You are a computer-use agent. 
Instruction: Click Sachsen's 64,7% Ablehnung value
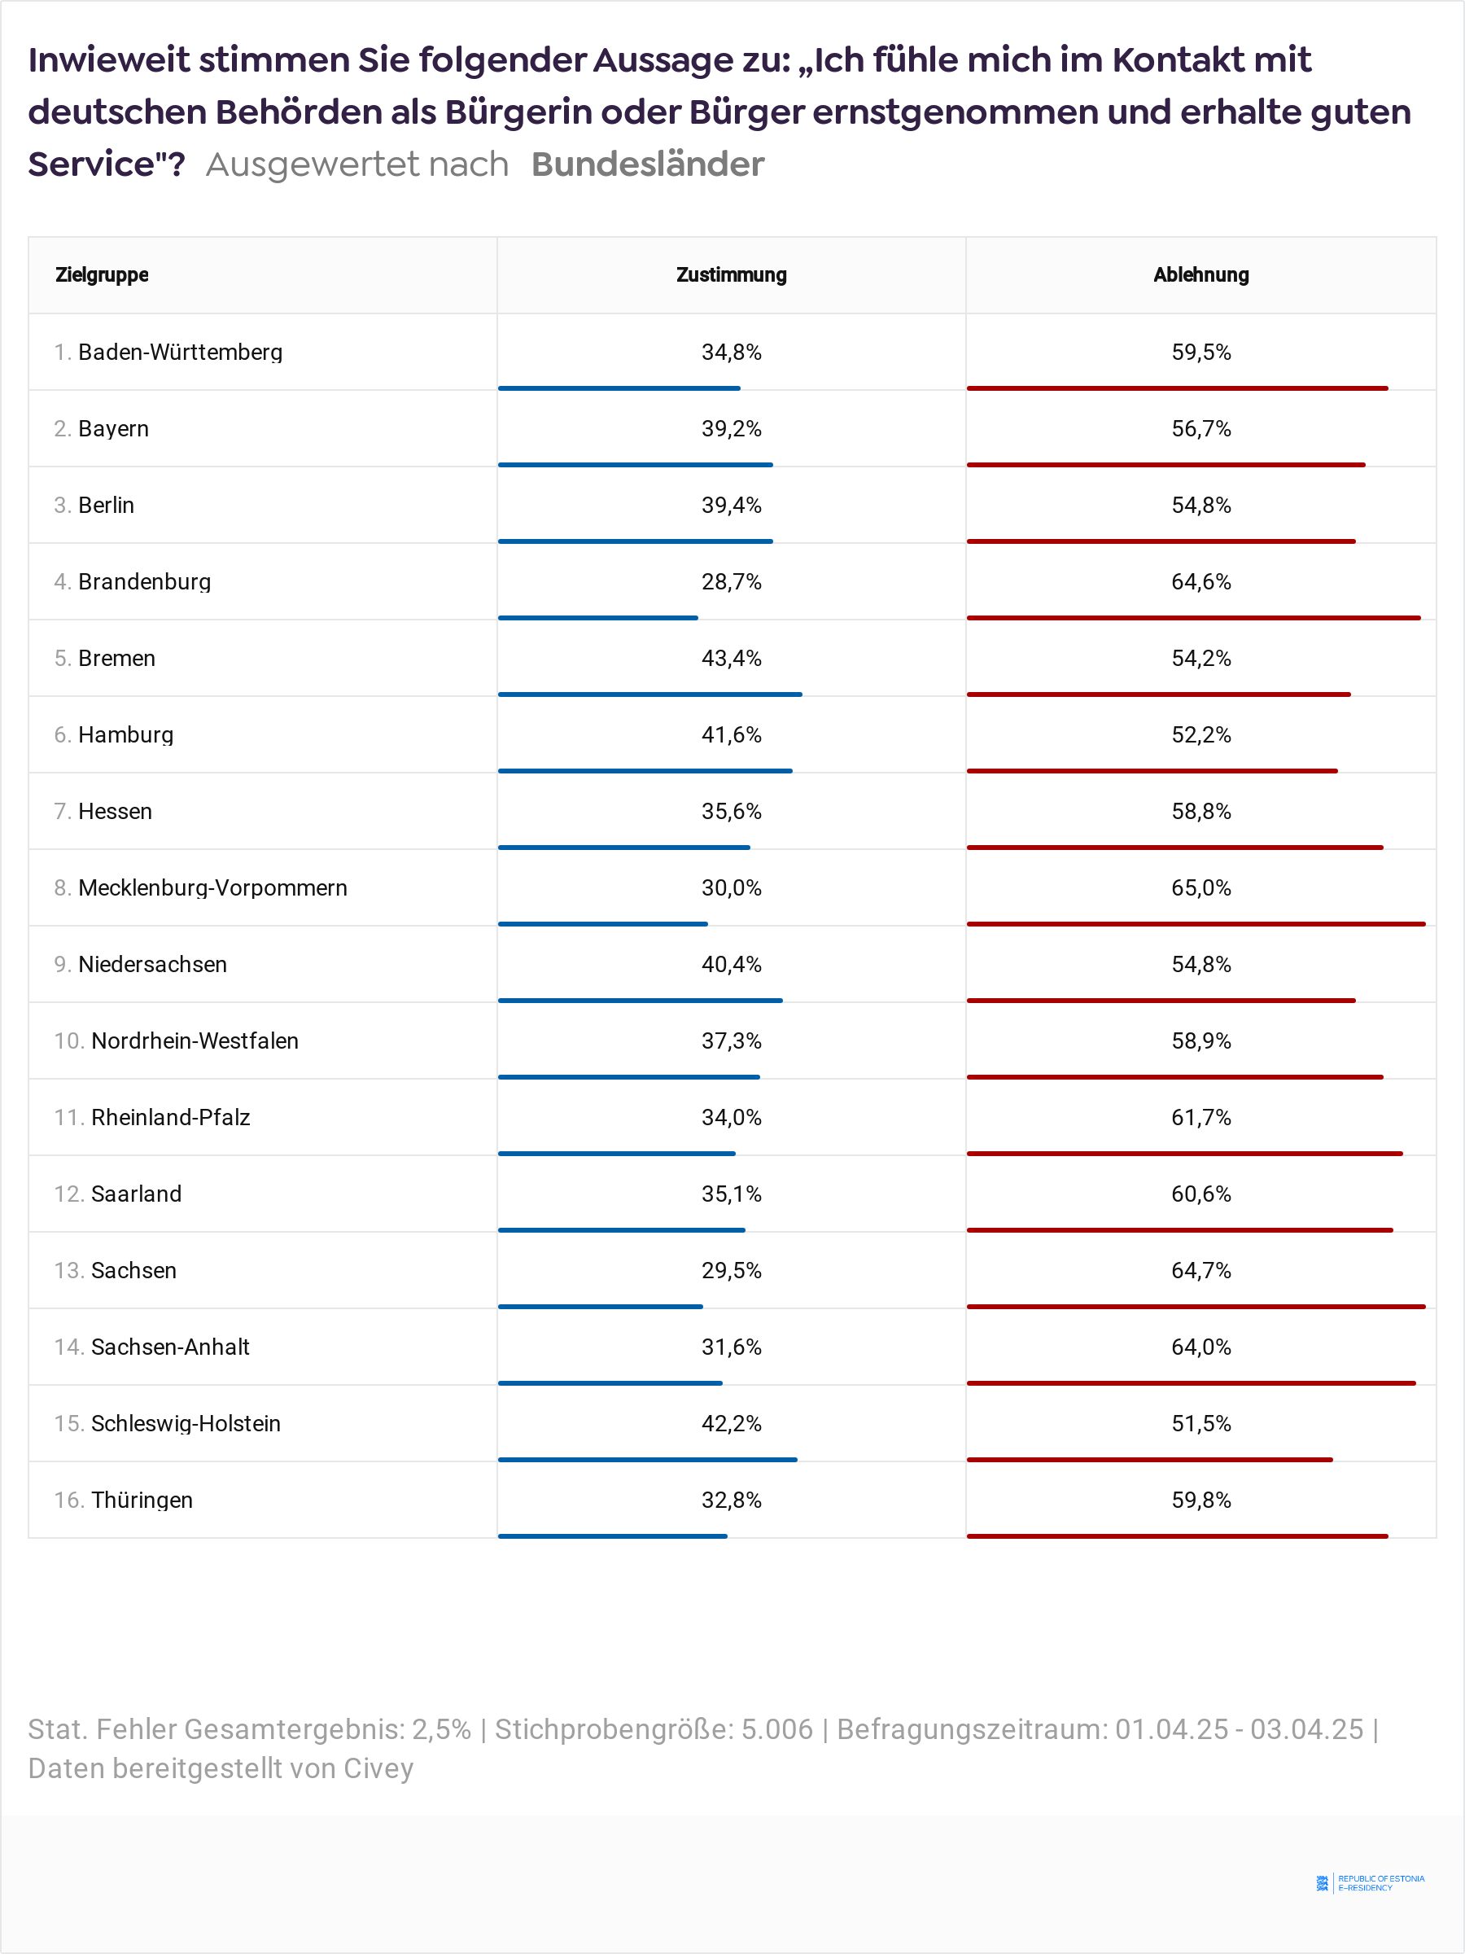click(1200, 1270)
